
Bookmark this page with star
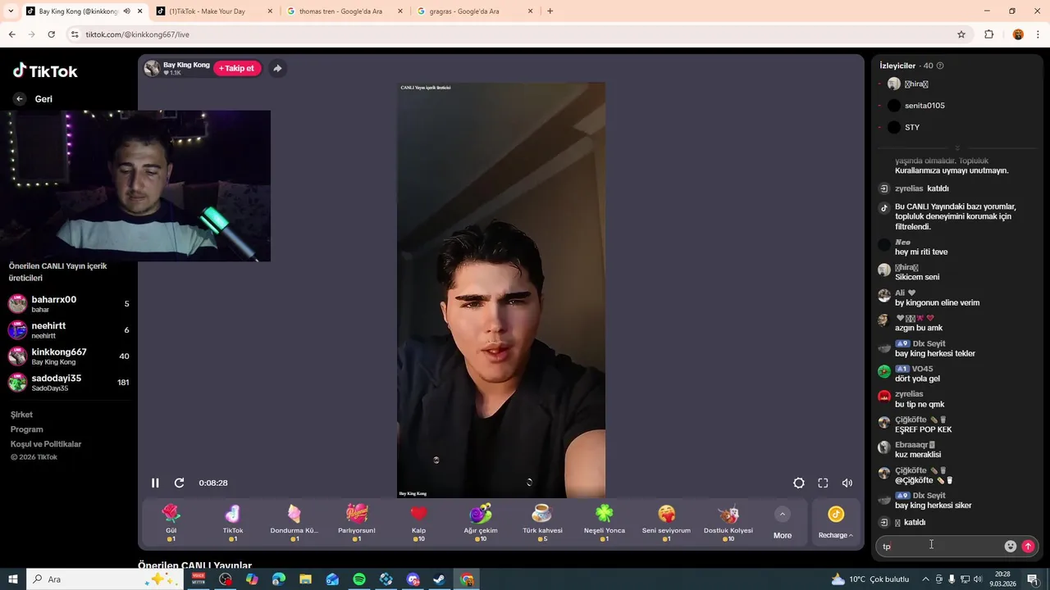[961, 34]
